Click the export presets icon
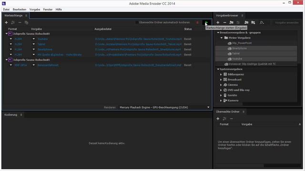Screen dimensions: 305x171 pos(253,22)
